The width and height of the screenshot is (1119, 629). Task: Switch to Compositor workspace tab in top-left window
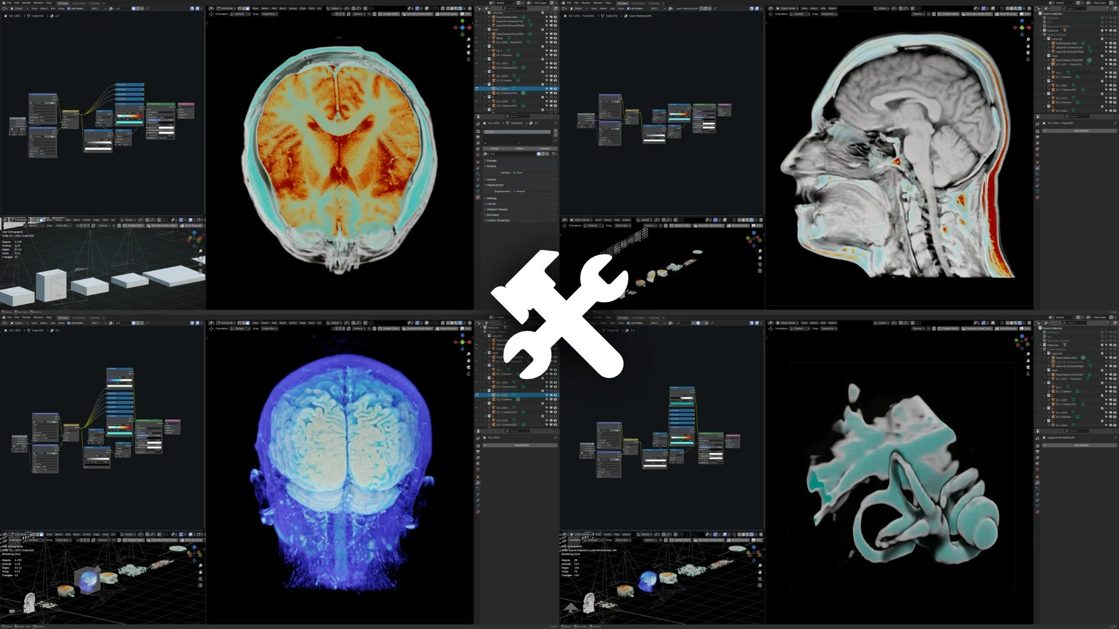[x=79, y=3]
